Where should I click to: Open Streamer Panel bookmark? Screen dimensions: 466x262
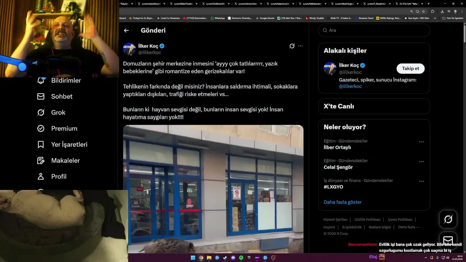coord(364,18)
